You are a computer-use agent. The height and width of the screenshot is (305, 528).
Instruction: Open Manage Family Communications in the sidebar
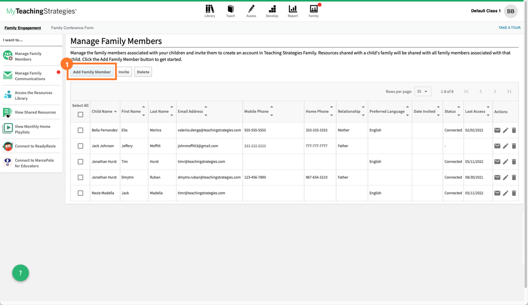point(31,75)
